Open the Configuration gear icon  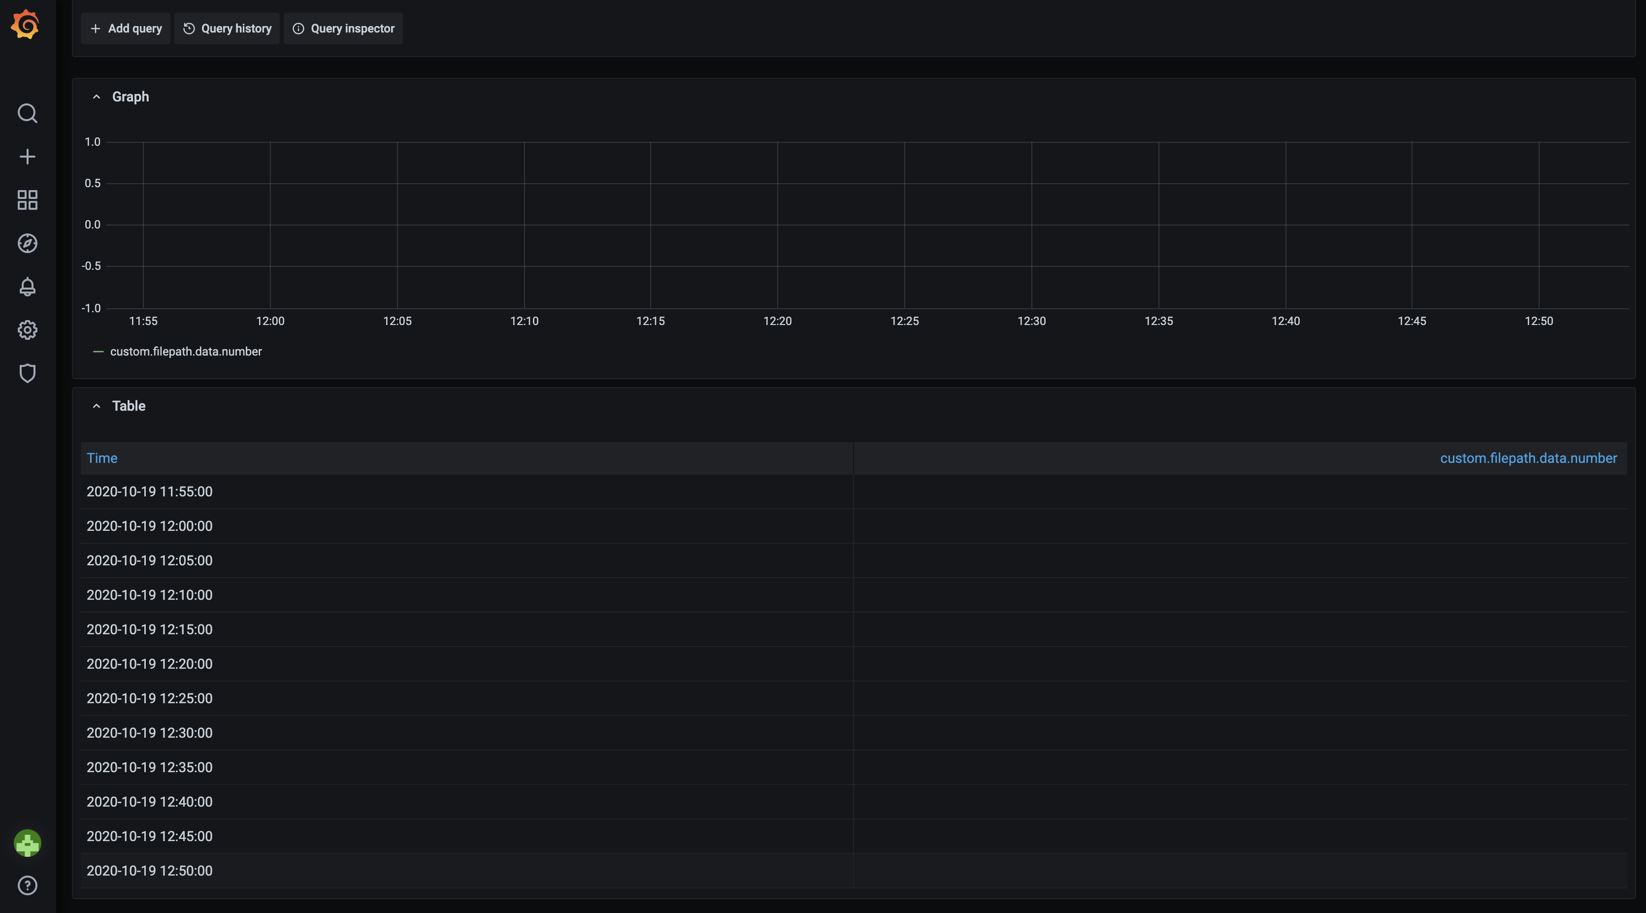click(x=28, y=329)
